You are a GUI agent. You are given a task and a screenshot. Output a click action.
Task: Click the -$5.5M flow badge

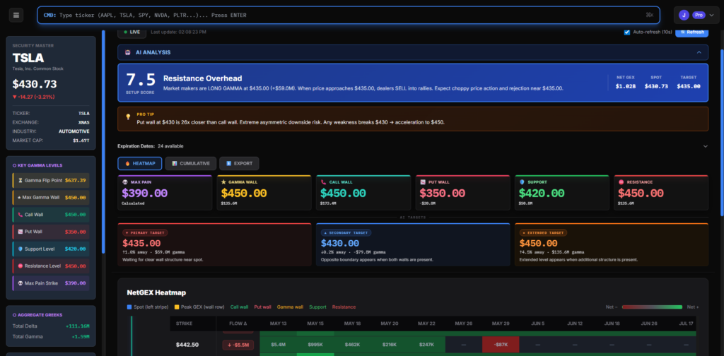(238, 345)
